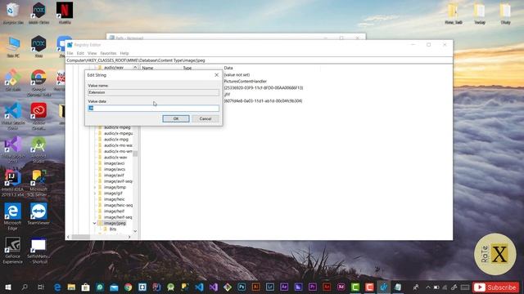Click the tree horizontal scroll right arrow
The image size is (524, 294).
coord(129,237)
